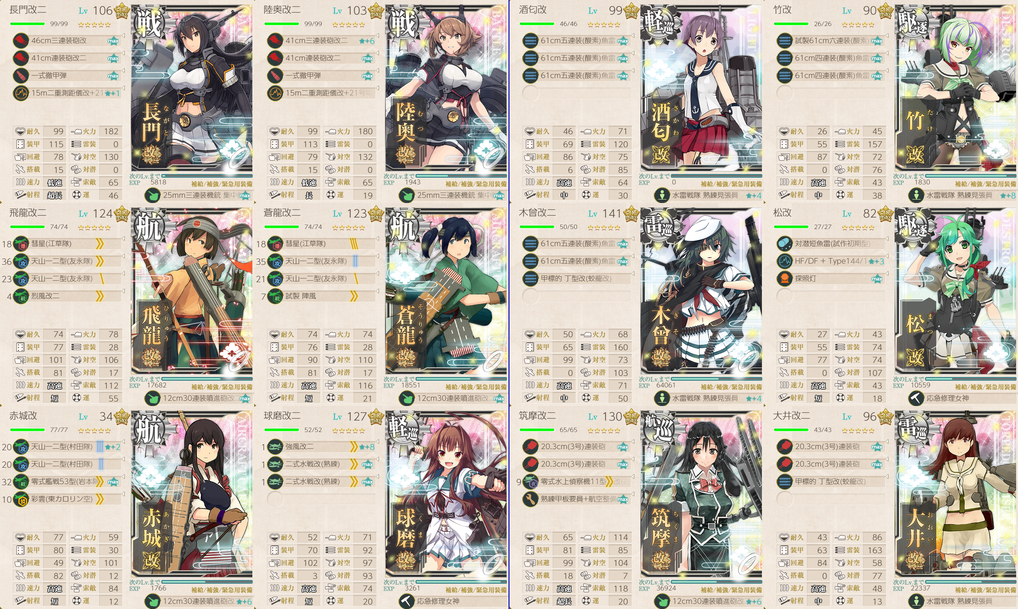Click the torpedo icon next to 試製61cm六連装(酸素)
This screenshot has height=609, width=1018.
click(x=785, y=41)
